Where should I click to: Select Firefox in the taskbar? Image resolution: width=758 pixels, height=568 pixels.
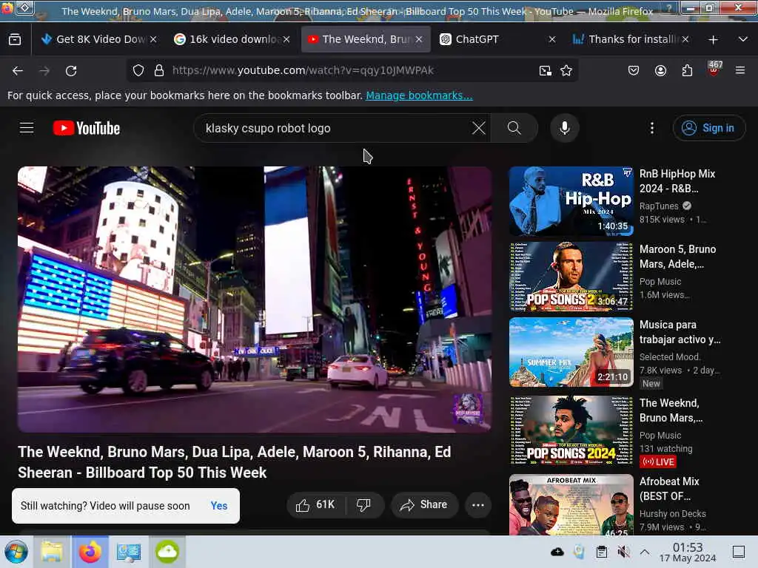click(90, 552)
